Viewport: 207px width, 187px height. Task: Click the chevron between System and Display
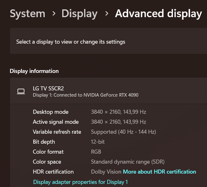pos(54,13)
